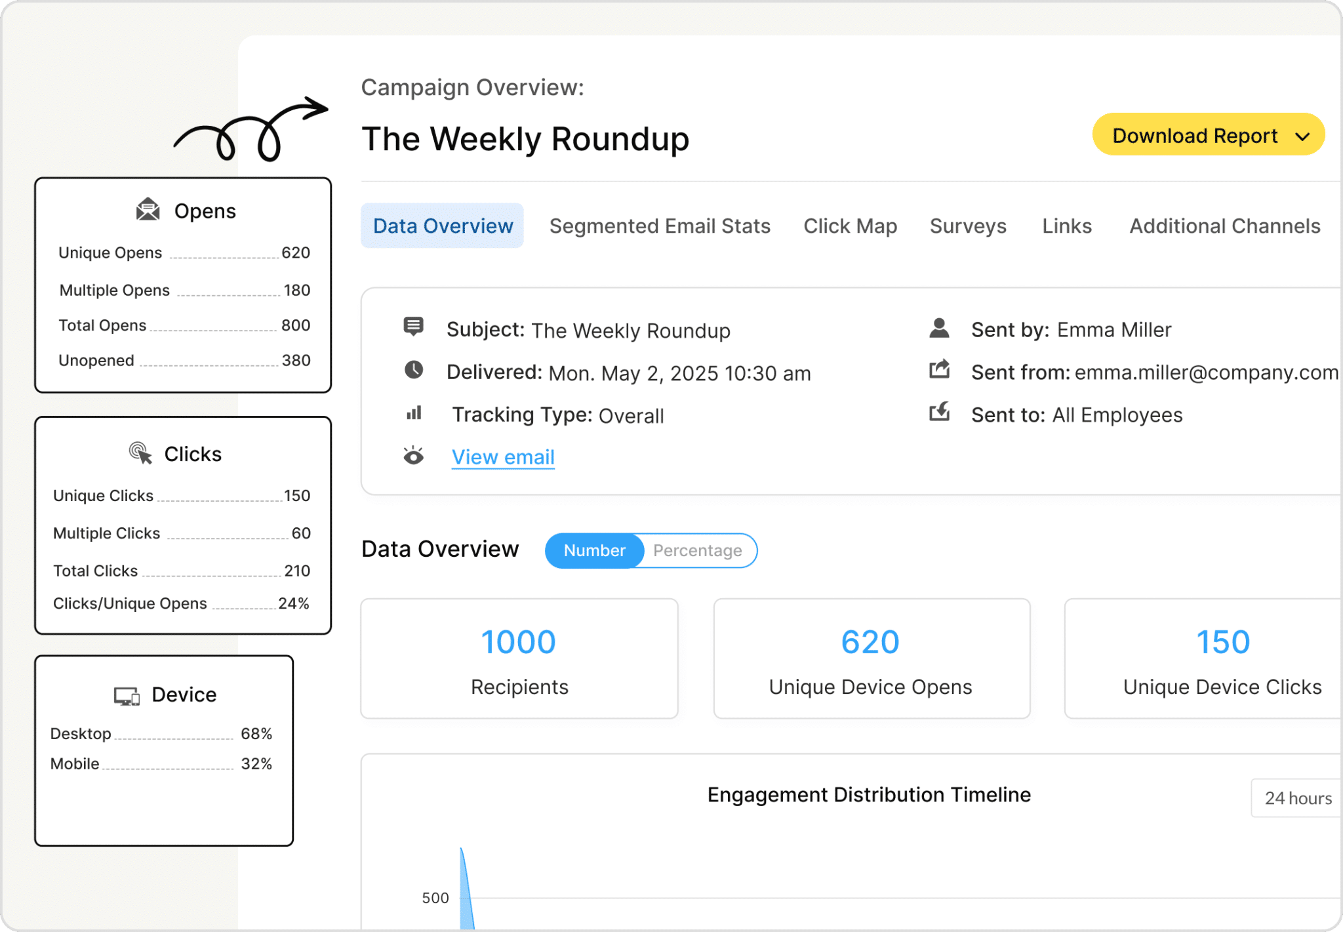Expand the Download Report chevron arrow
The image size is (1343, 932).
coord(1302,136)
